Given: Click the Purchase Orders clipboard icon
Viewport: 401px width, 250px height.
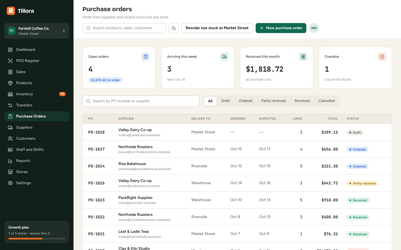Looking at the screenshot, I should (10, 116).
